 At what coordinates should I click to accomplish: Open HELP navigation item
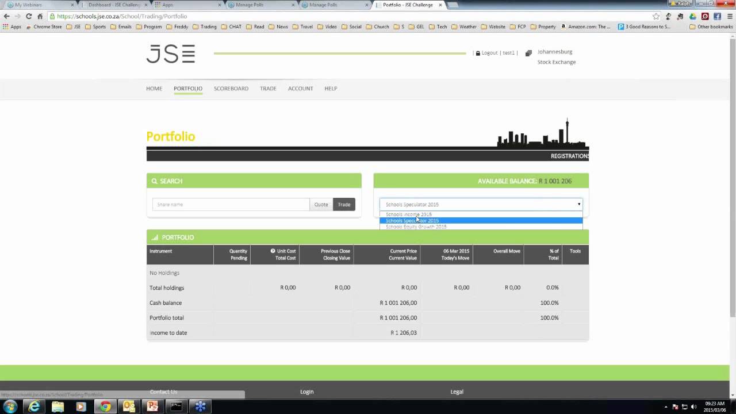(x=331, y=89)
